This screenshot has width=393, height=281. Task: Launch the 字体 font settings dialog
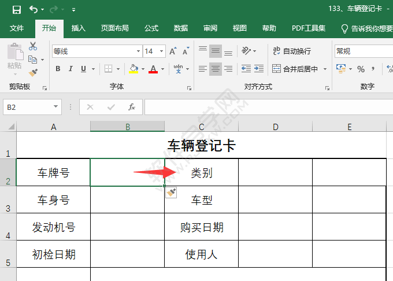pyautogui.click(x=189, y=88)
